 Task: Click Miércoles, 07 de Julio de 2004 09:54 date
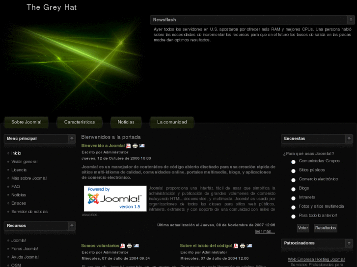[116, 258]
